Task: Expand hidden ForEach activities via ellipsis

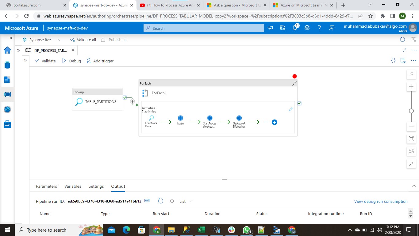Action: click(266, 122)
